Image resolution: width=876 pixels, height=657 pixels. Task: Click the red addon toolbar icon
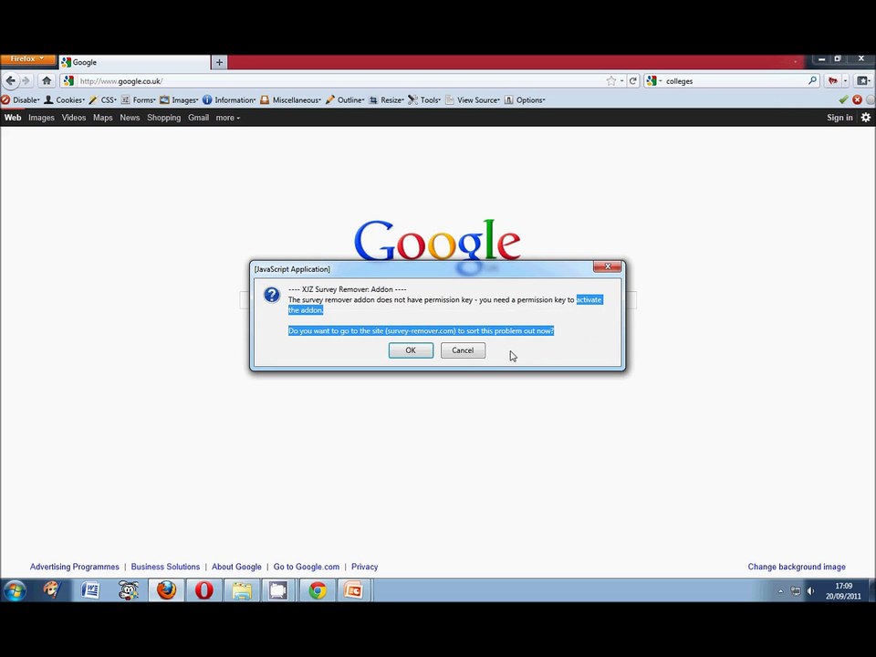tap(833, 81)
